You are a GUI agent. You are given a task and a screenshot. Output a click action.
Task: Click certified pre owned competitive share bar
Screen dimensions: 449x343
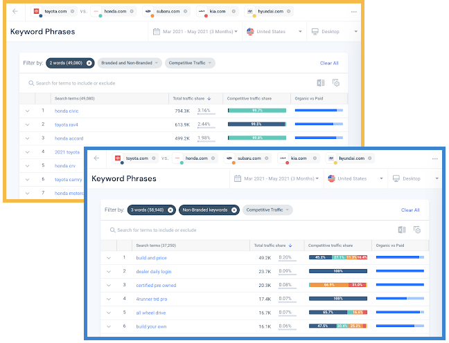338,285
